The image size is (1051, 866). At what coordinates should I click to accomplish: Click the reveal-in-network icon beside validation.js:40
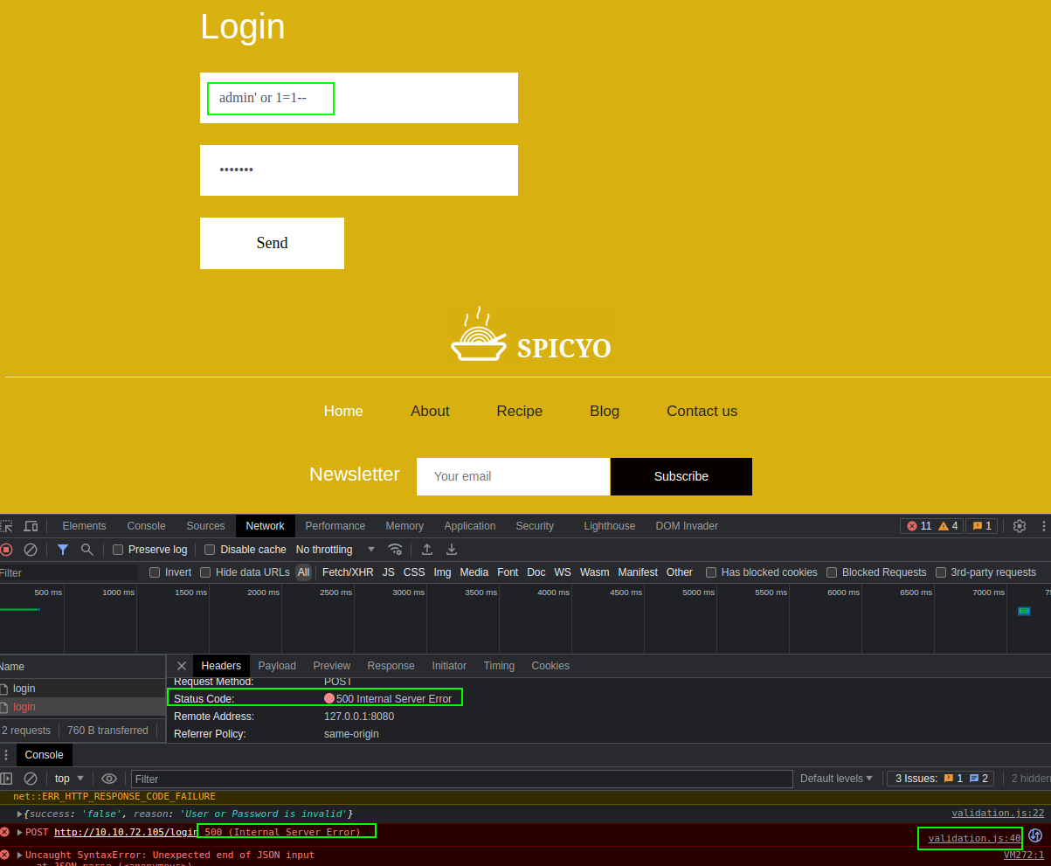click(x=1036, y=835)
